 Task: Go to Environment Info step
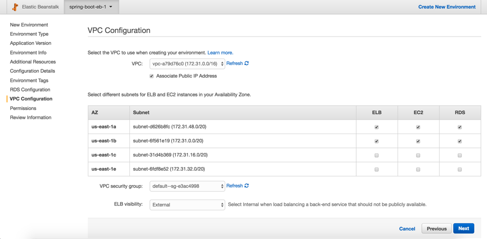pos(28,52)
